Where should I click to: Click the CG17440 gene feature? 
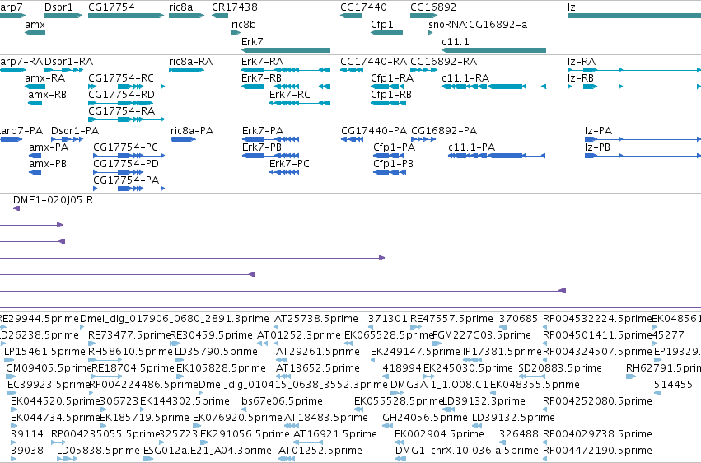(351, 16)
